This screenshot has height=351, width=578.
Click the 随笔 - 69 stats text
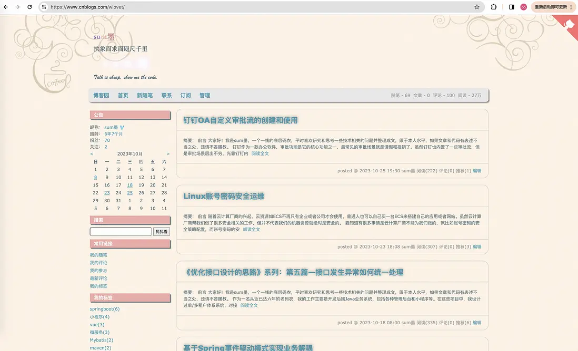[400, 95]
